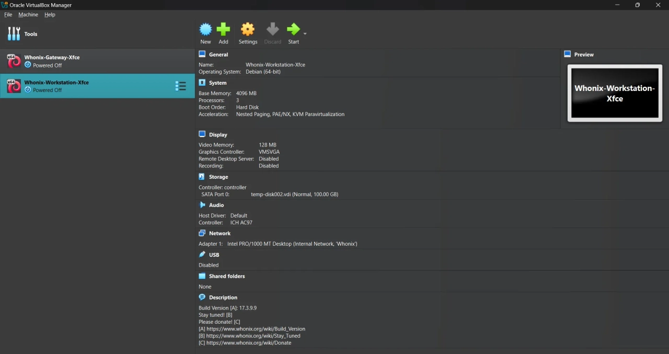Screen dimensions: 669x354
Task: Click the Tools wrench icon
Action: [x=14, y=34]
